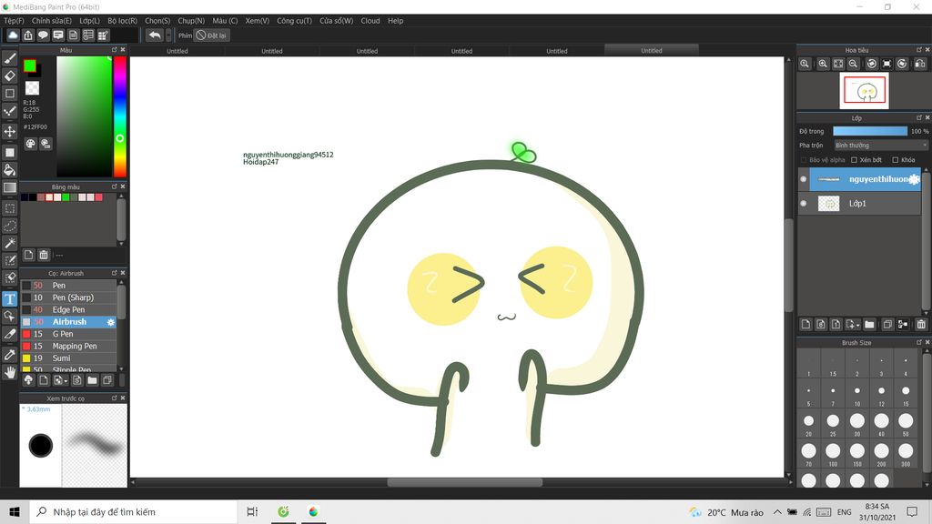Enable Xén bớt checkbox
The height and width of the screenshot is (524, 932).
tap(854, 160)
